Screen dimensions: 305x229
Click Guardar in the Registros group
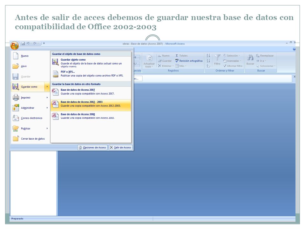click(x=165, y=61)
